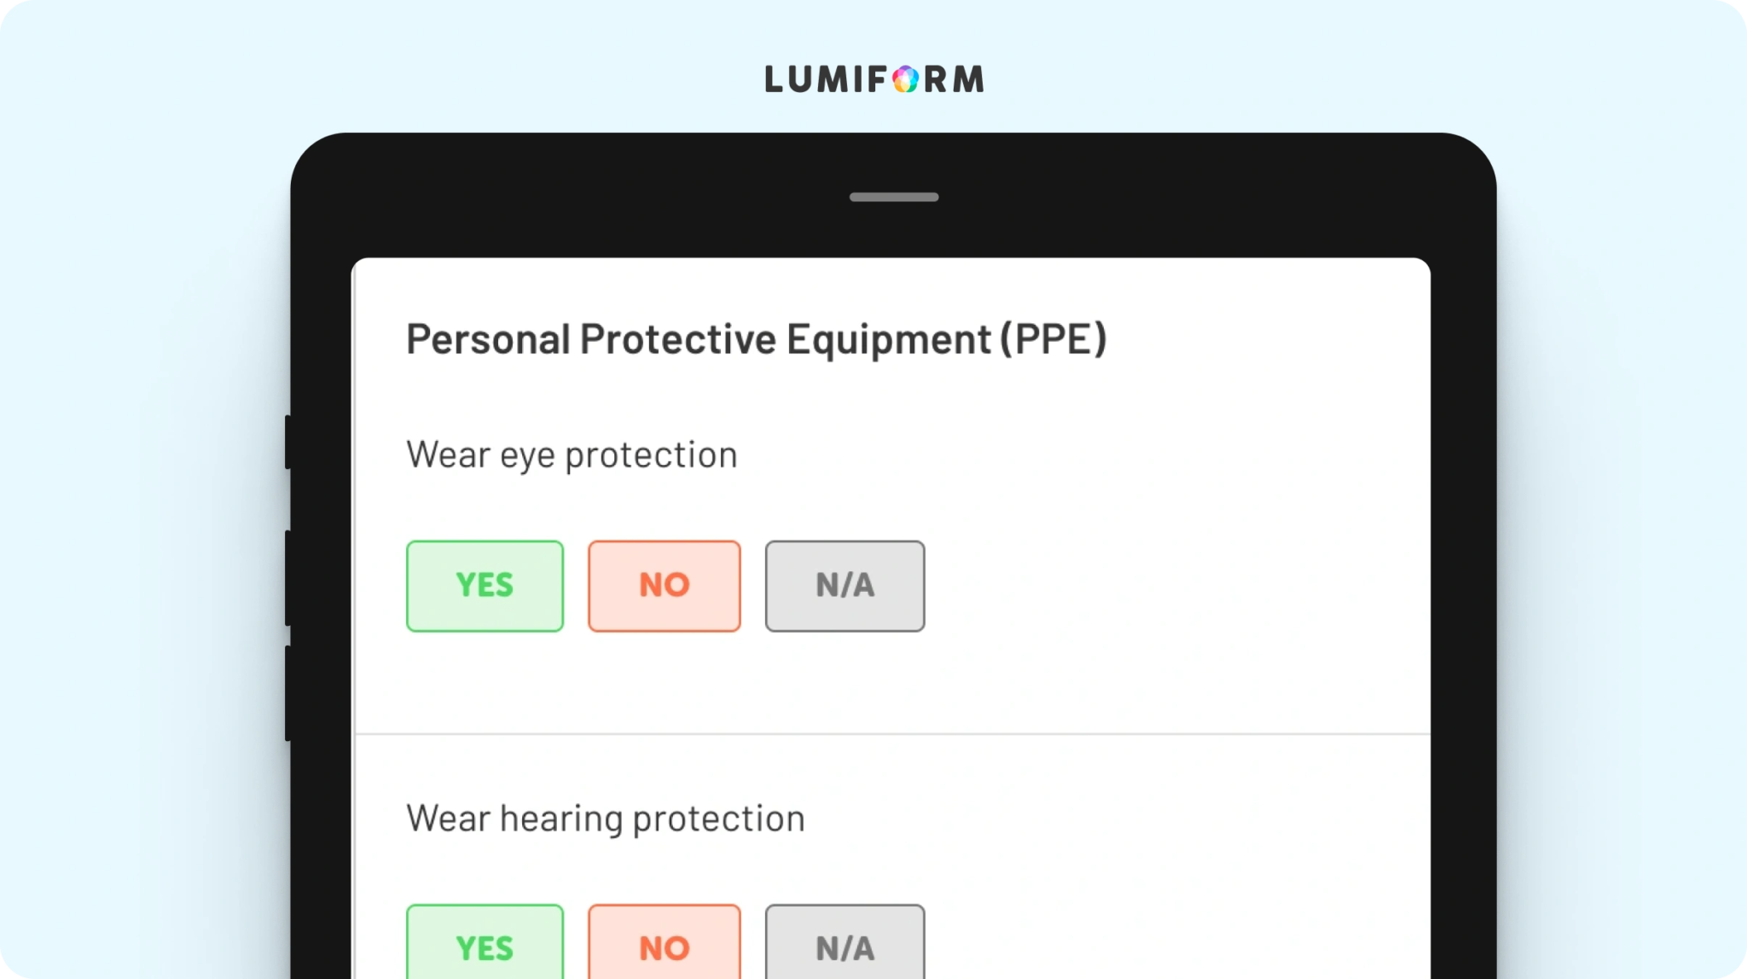The height and width of the screenshot is (979, 1747).
Task: Click the top side button on tablet
Action: tap(288, 442)
